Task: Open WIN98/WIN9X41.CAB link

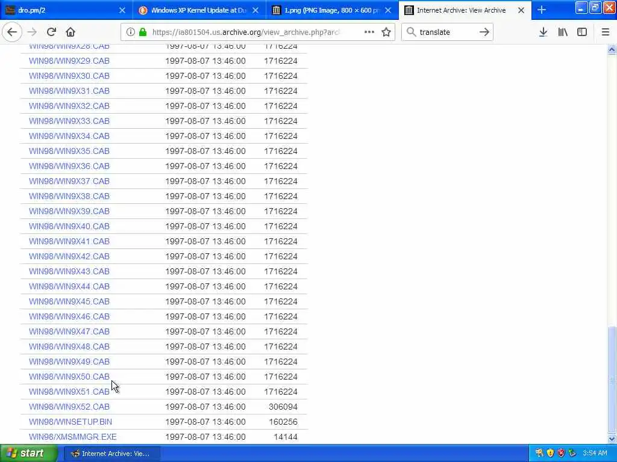Action: 69,241
